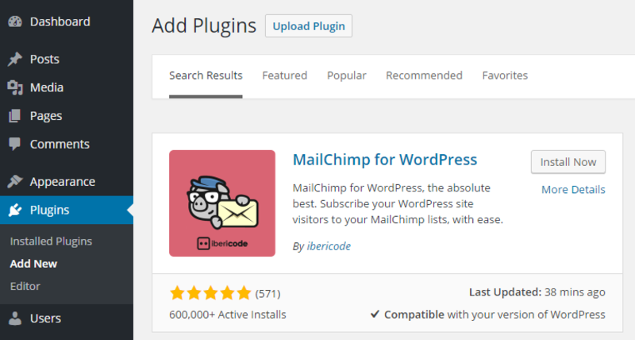The height and width of the screenshot is (340, 635).
Task: Open the MailChimp for WordPress title link
Action: 385,160
